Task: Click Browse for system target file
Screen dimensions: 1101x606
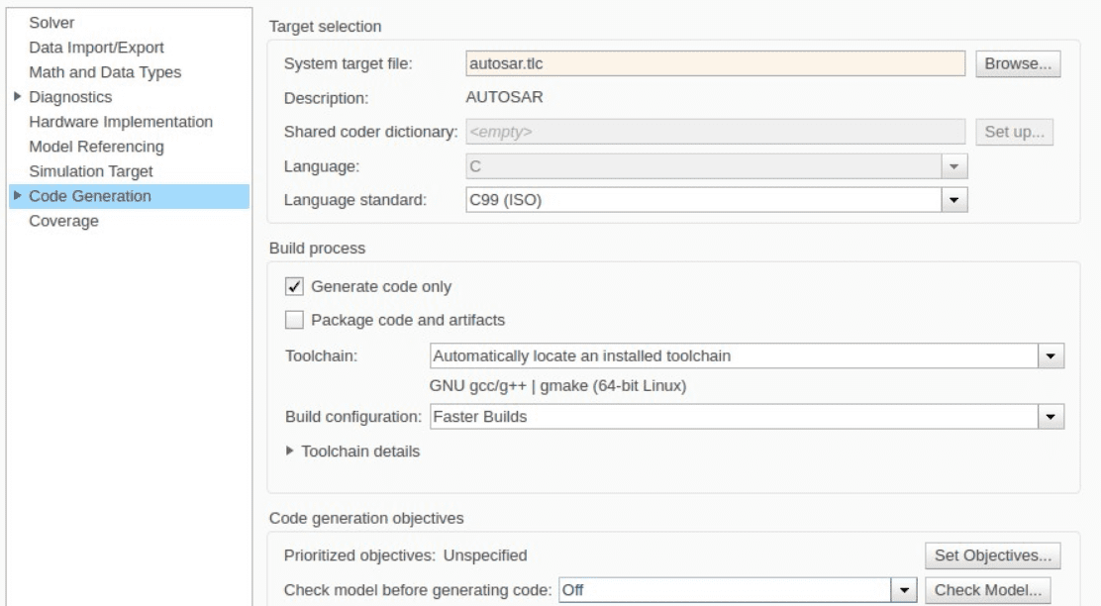Action: click(1018, 64)
